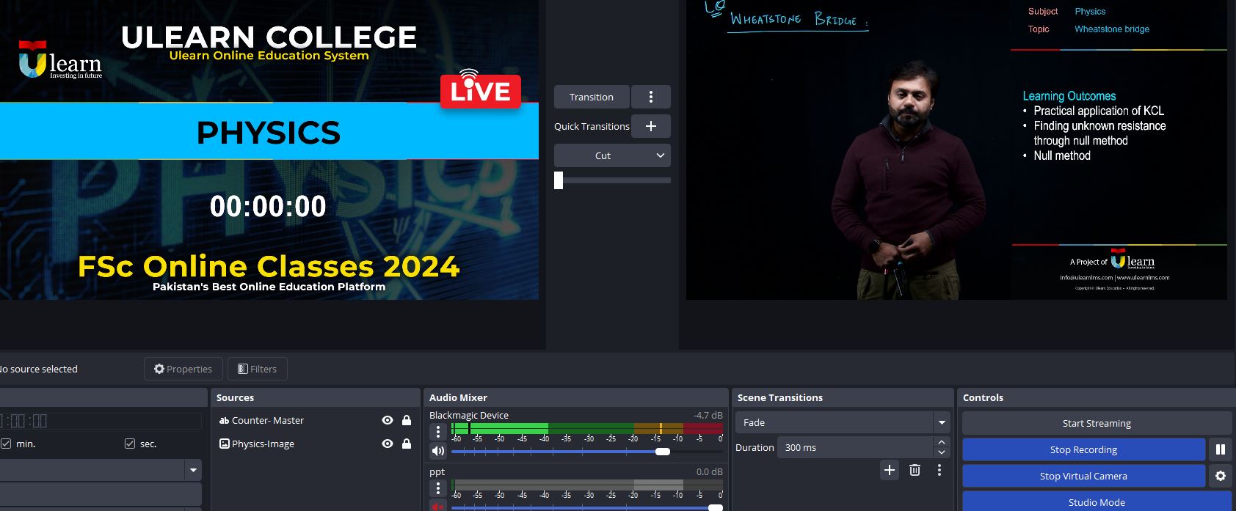Click the Duration 300 ms input field
Image resolution: width=1236 pixels, height=511 pixels.
(x=856, y=447)
